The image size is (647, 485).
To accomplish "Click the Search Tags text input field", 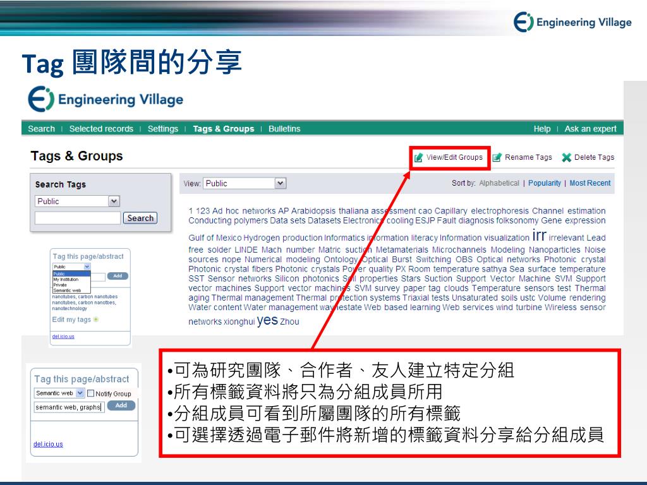I will tap(78, 218).
